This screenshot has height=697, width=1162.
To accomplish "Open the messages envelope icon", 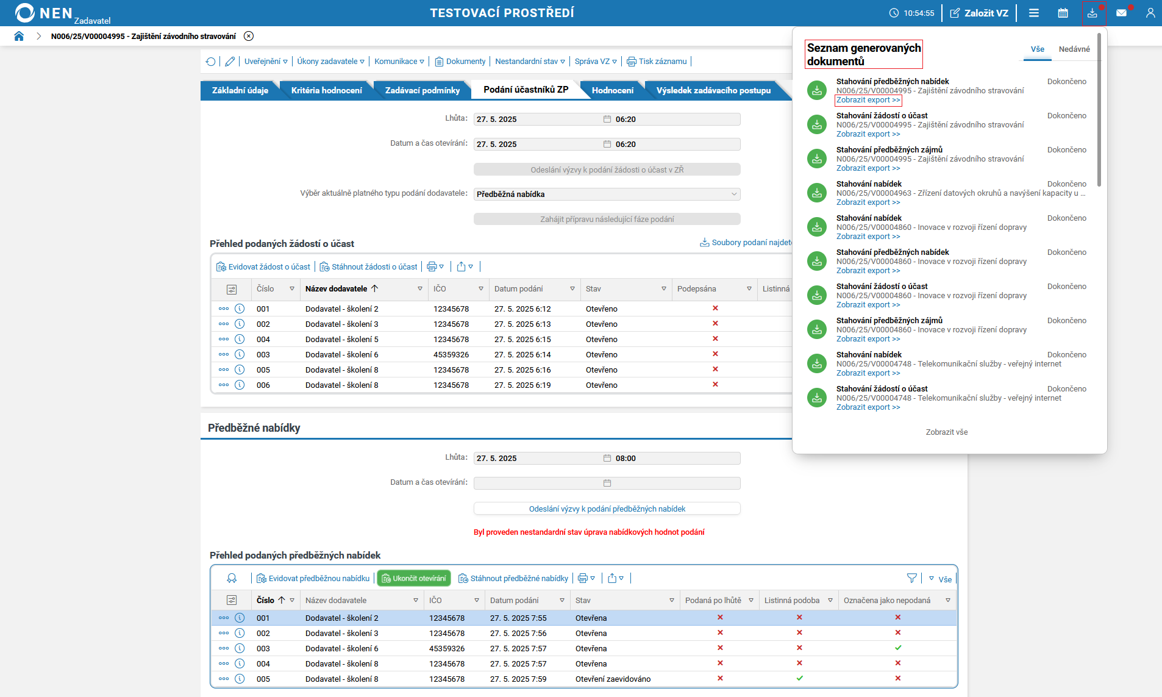I will (x=1121, y=13).
